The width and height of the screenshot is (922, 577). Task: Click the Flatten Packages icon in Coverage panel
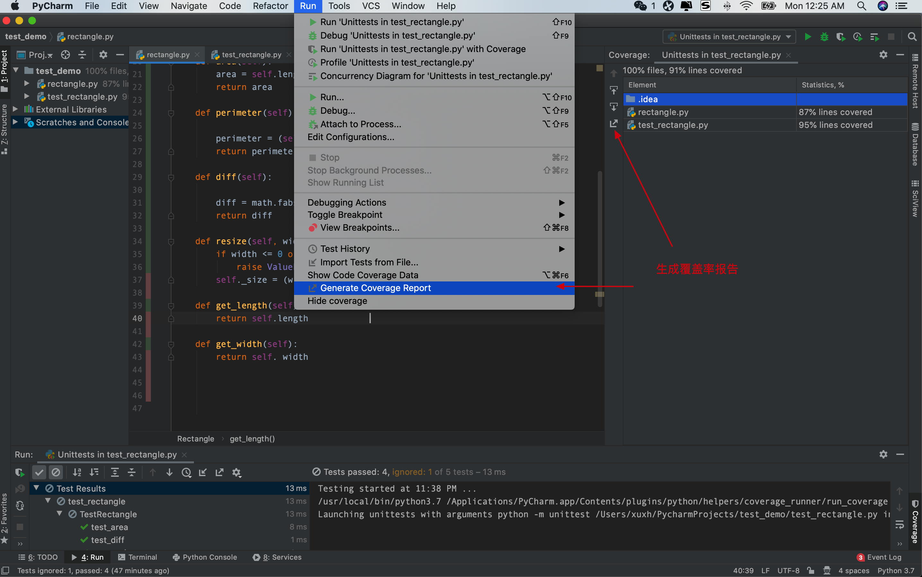pos(613,90)
